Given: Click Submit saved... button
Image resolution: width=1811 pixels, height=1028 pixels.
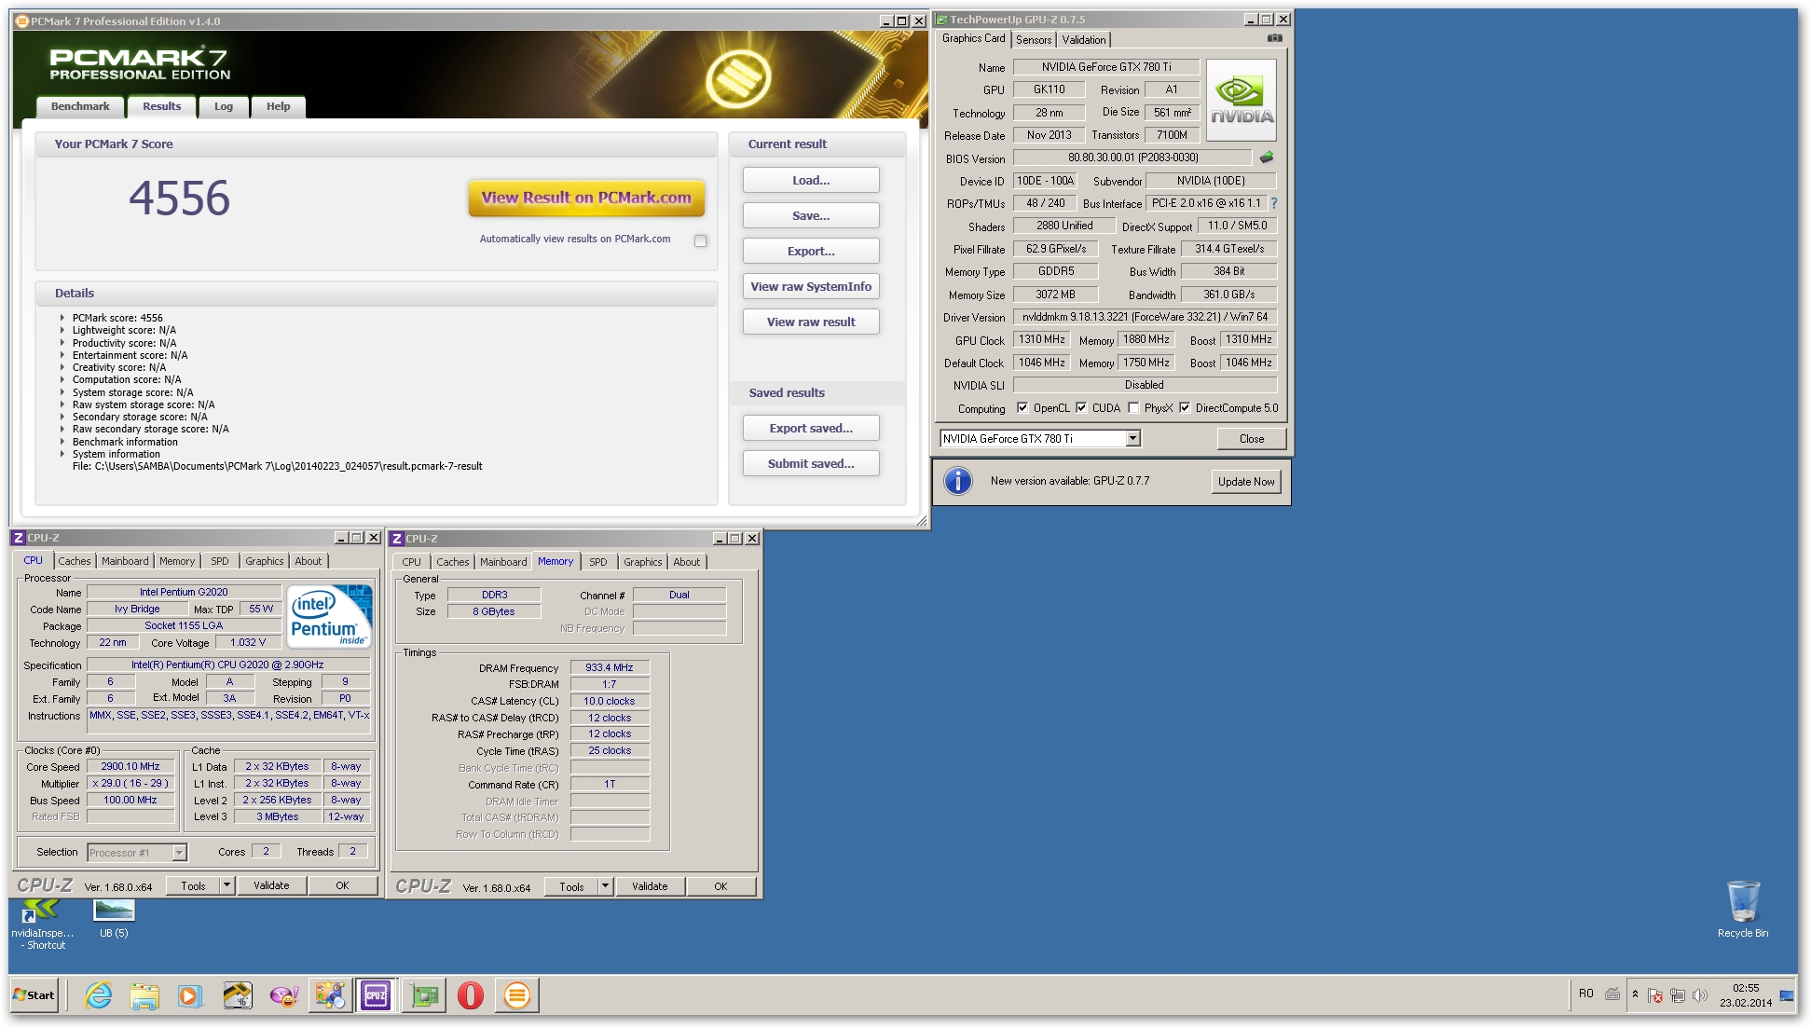Looking at the screenshot, I should pyautogui.click(x=811, y=463).
